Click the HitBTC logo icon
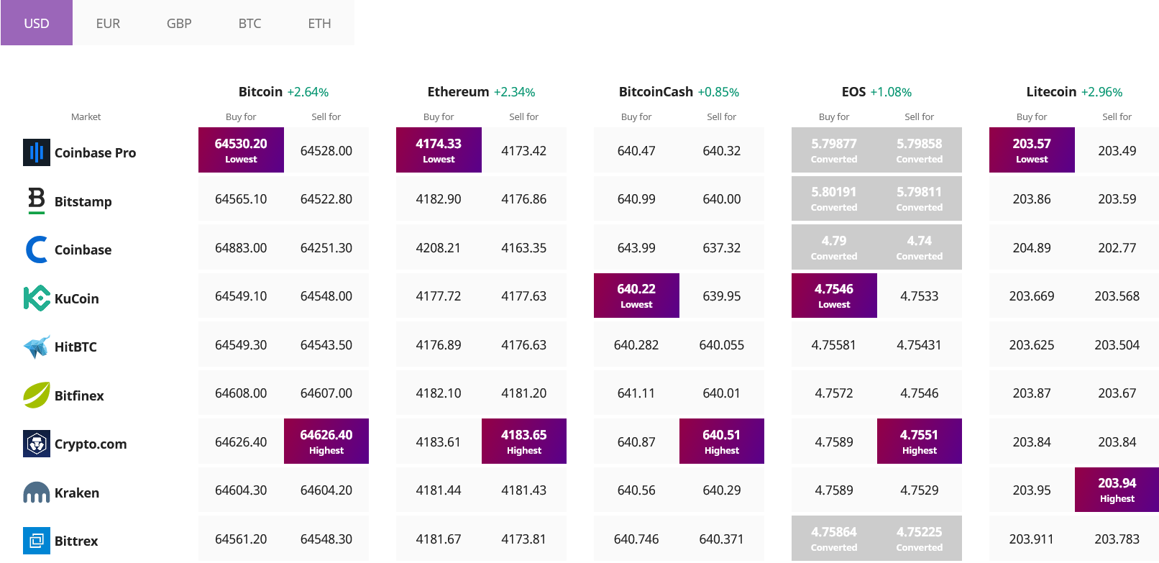Screen dimensions: 1159x563 pos(37,347)
